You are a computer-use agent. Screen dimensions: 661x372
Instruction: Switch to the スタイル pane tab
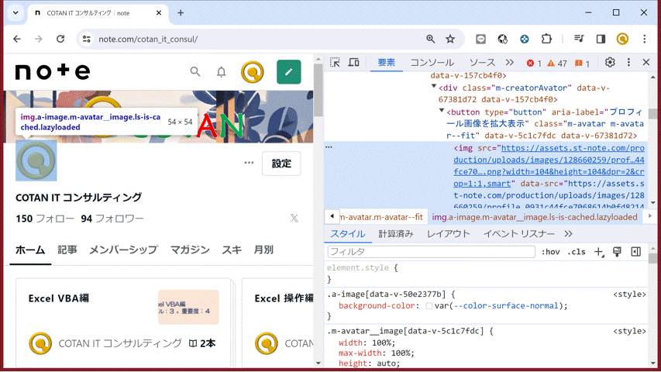tap(348, 233)
